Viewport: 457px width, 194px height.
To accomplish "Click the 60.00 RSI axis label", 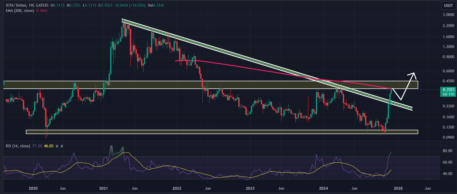I will pos(447,162).
